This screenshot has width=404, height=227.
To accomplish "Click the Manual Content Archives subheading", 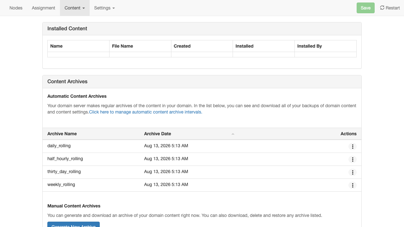I will [74, 206].
